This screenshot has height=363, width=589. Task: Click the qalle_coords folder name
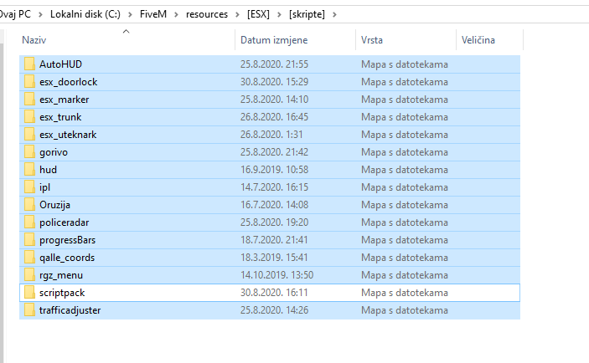pos(67,258)
